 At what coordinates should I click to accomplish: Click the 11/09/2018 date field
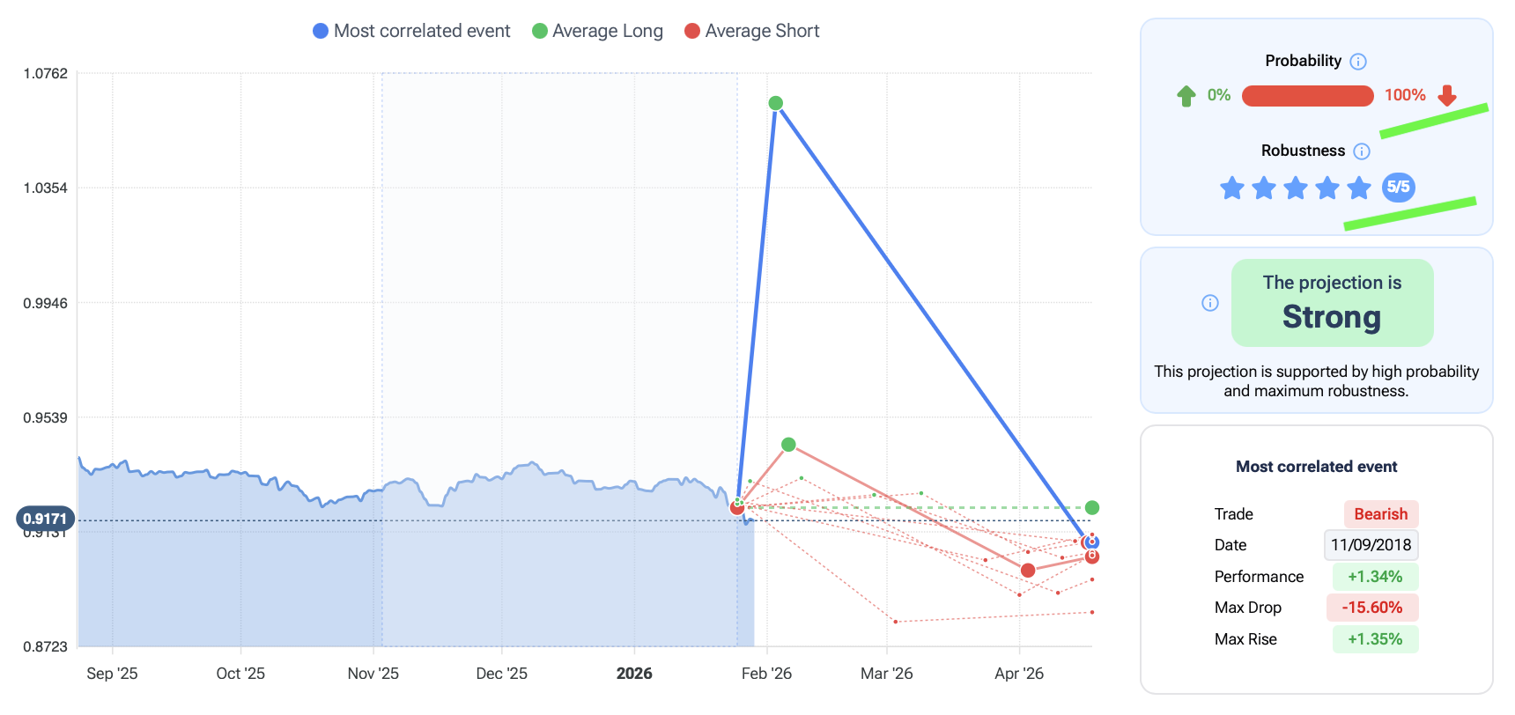tap(1371, 545)
